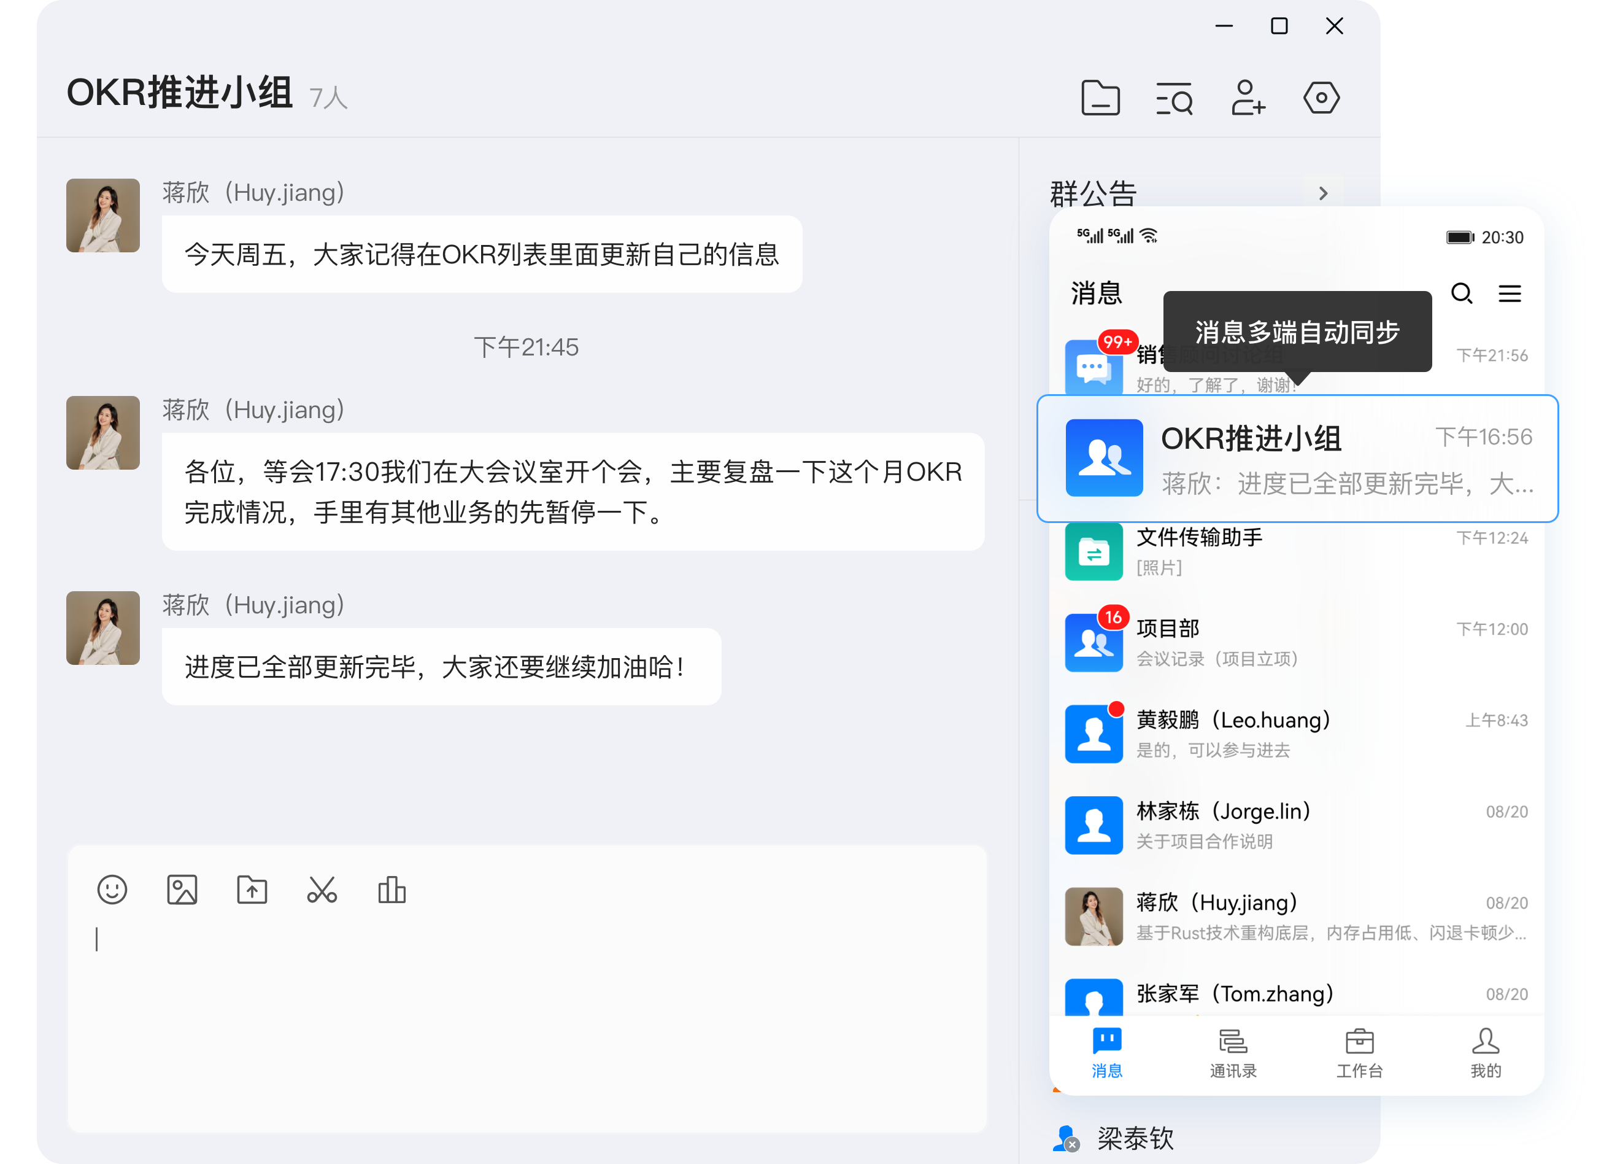
Task: Open chat with 林家栋 (Jorge.lin)
Action: [x=1297, y=826]
